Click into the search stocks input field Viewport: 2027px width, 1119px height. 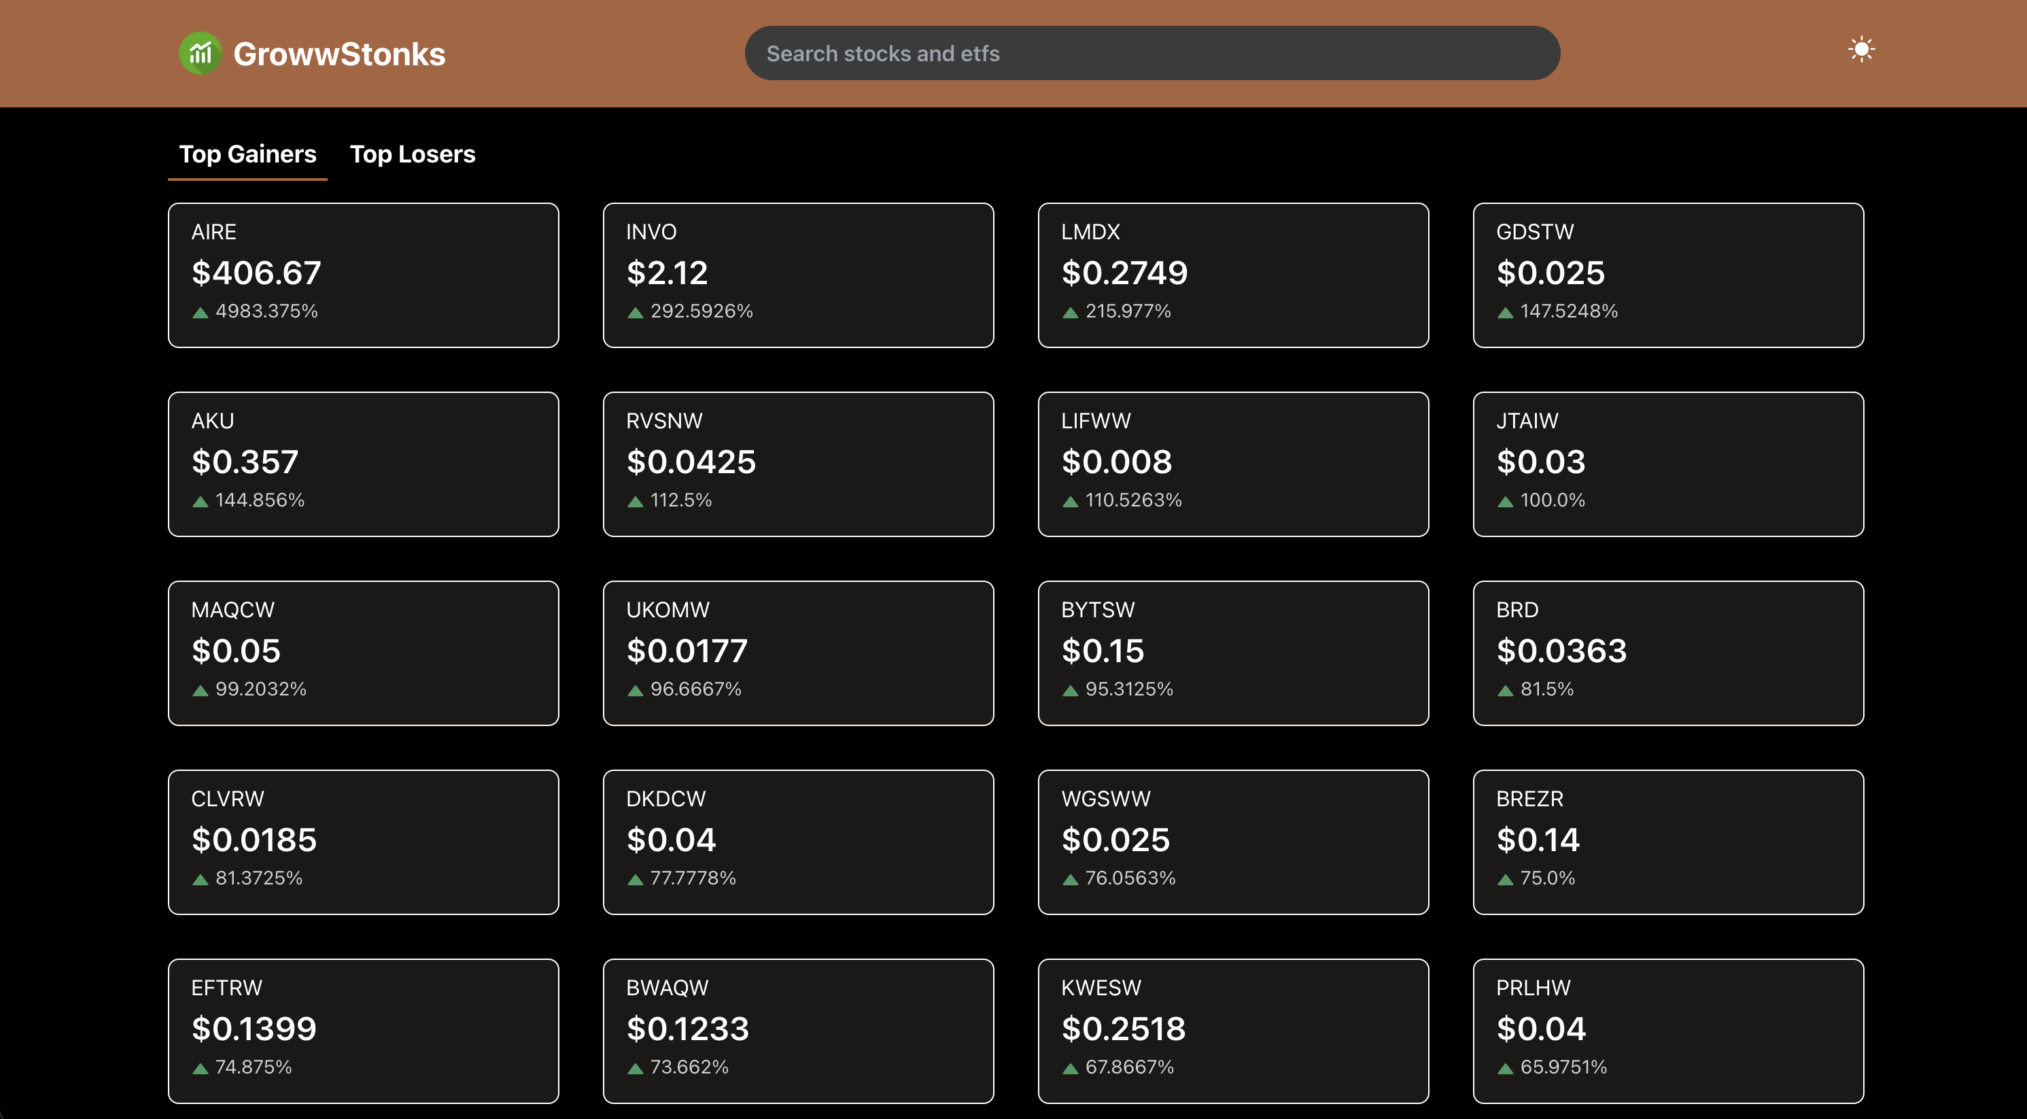click(1152, 53)
